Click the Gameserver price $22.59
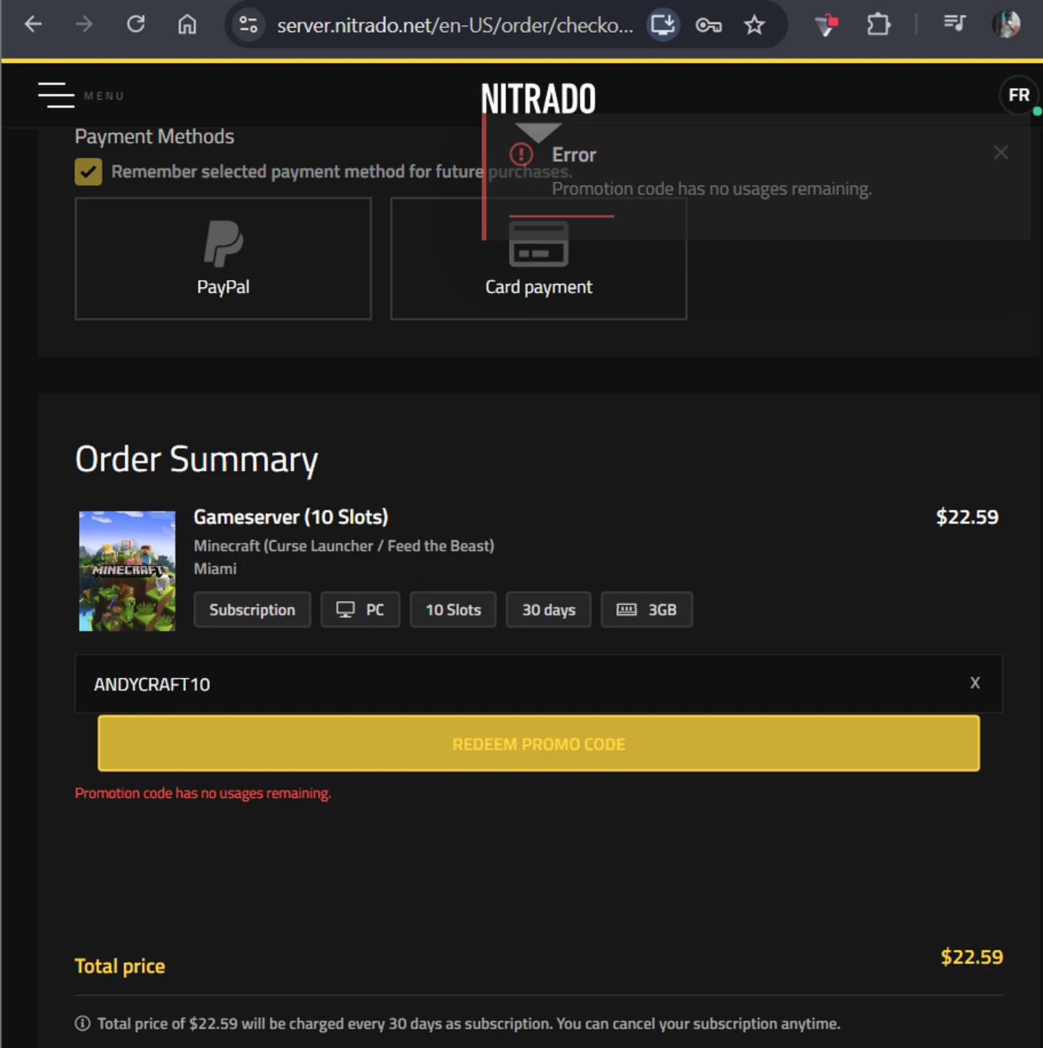Screen dimensions: 1043x1048 (x=968, y=517)
